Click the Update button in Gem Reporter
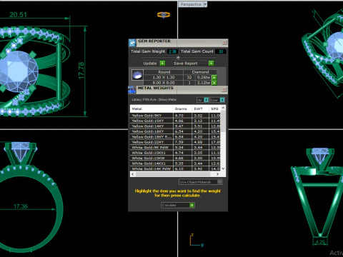343x257 pixels. click(154, 64)
